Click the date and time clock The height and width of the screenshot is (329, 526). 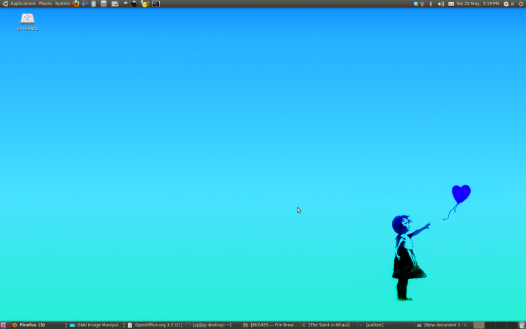tap(478, 4)
